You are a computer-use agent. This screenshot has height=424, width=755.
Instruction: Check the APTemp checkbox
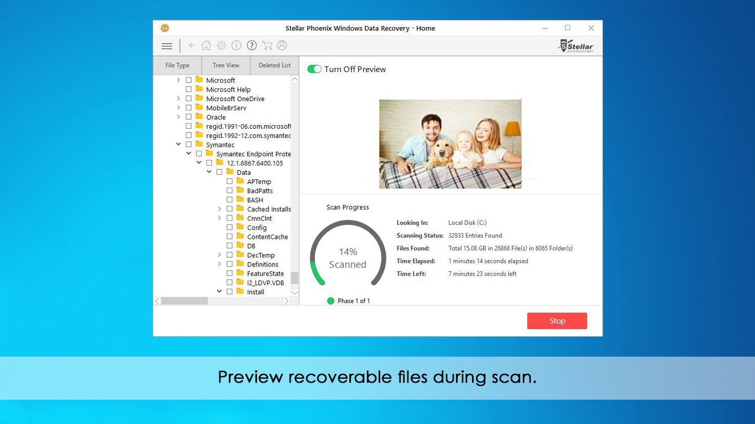[x=229, y=181]
